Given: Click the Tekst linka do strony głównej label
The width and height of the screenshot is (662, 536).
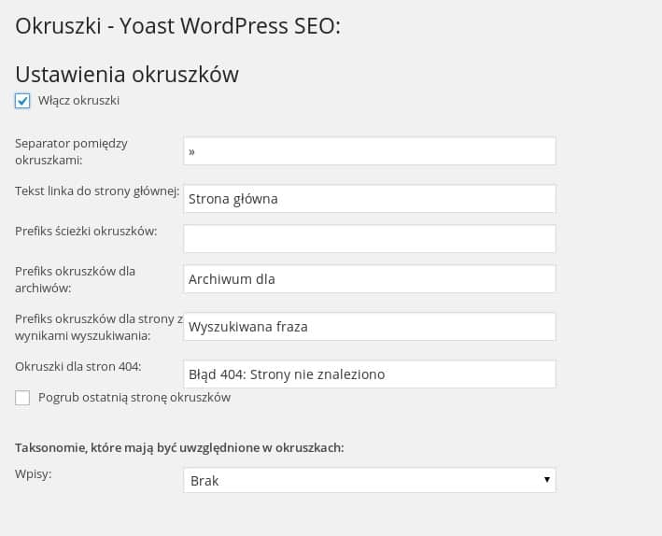Looking at the screenshot, I should click(97, 191).
